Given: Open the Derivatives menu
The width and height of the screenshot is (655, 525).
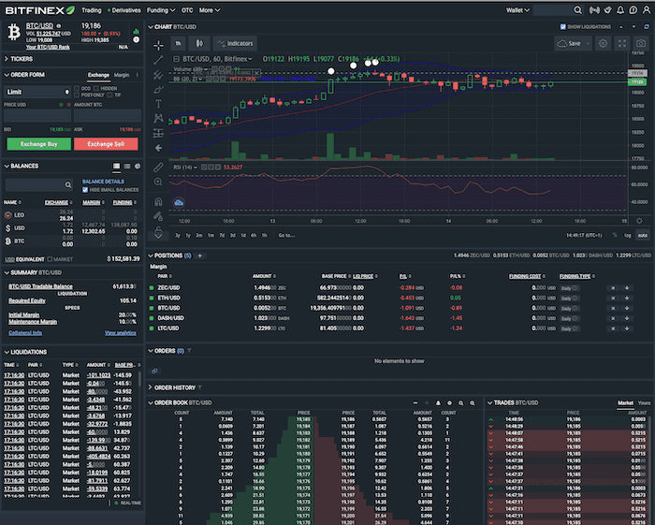Looking at the screenshot, I should [x=124, y=10].
